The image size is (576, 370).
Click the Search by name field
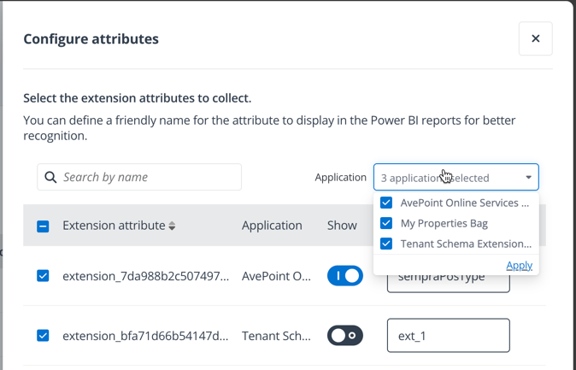pos(145,177)
